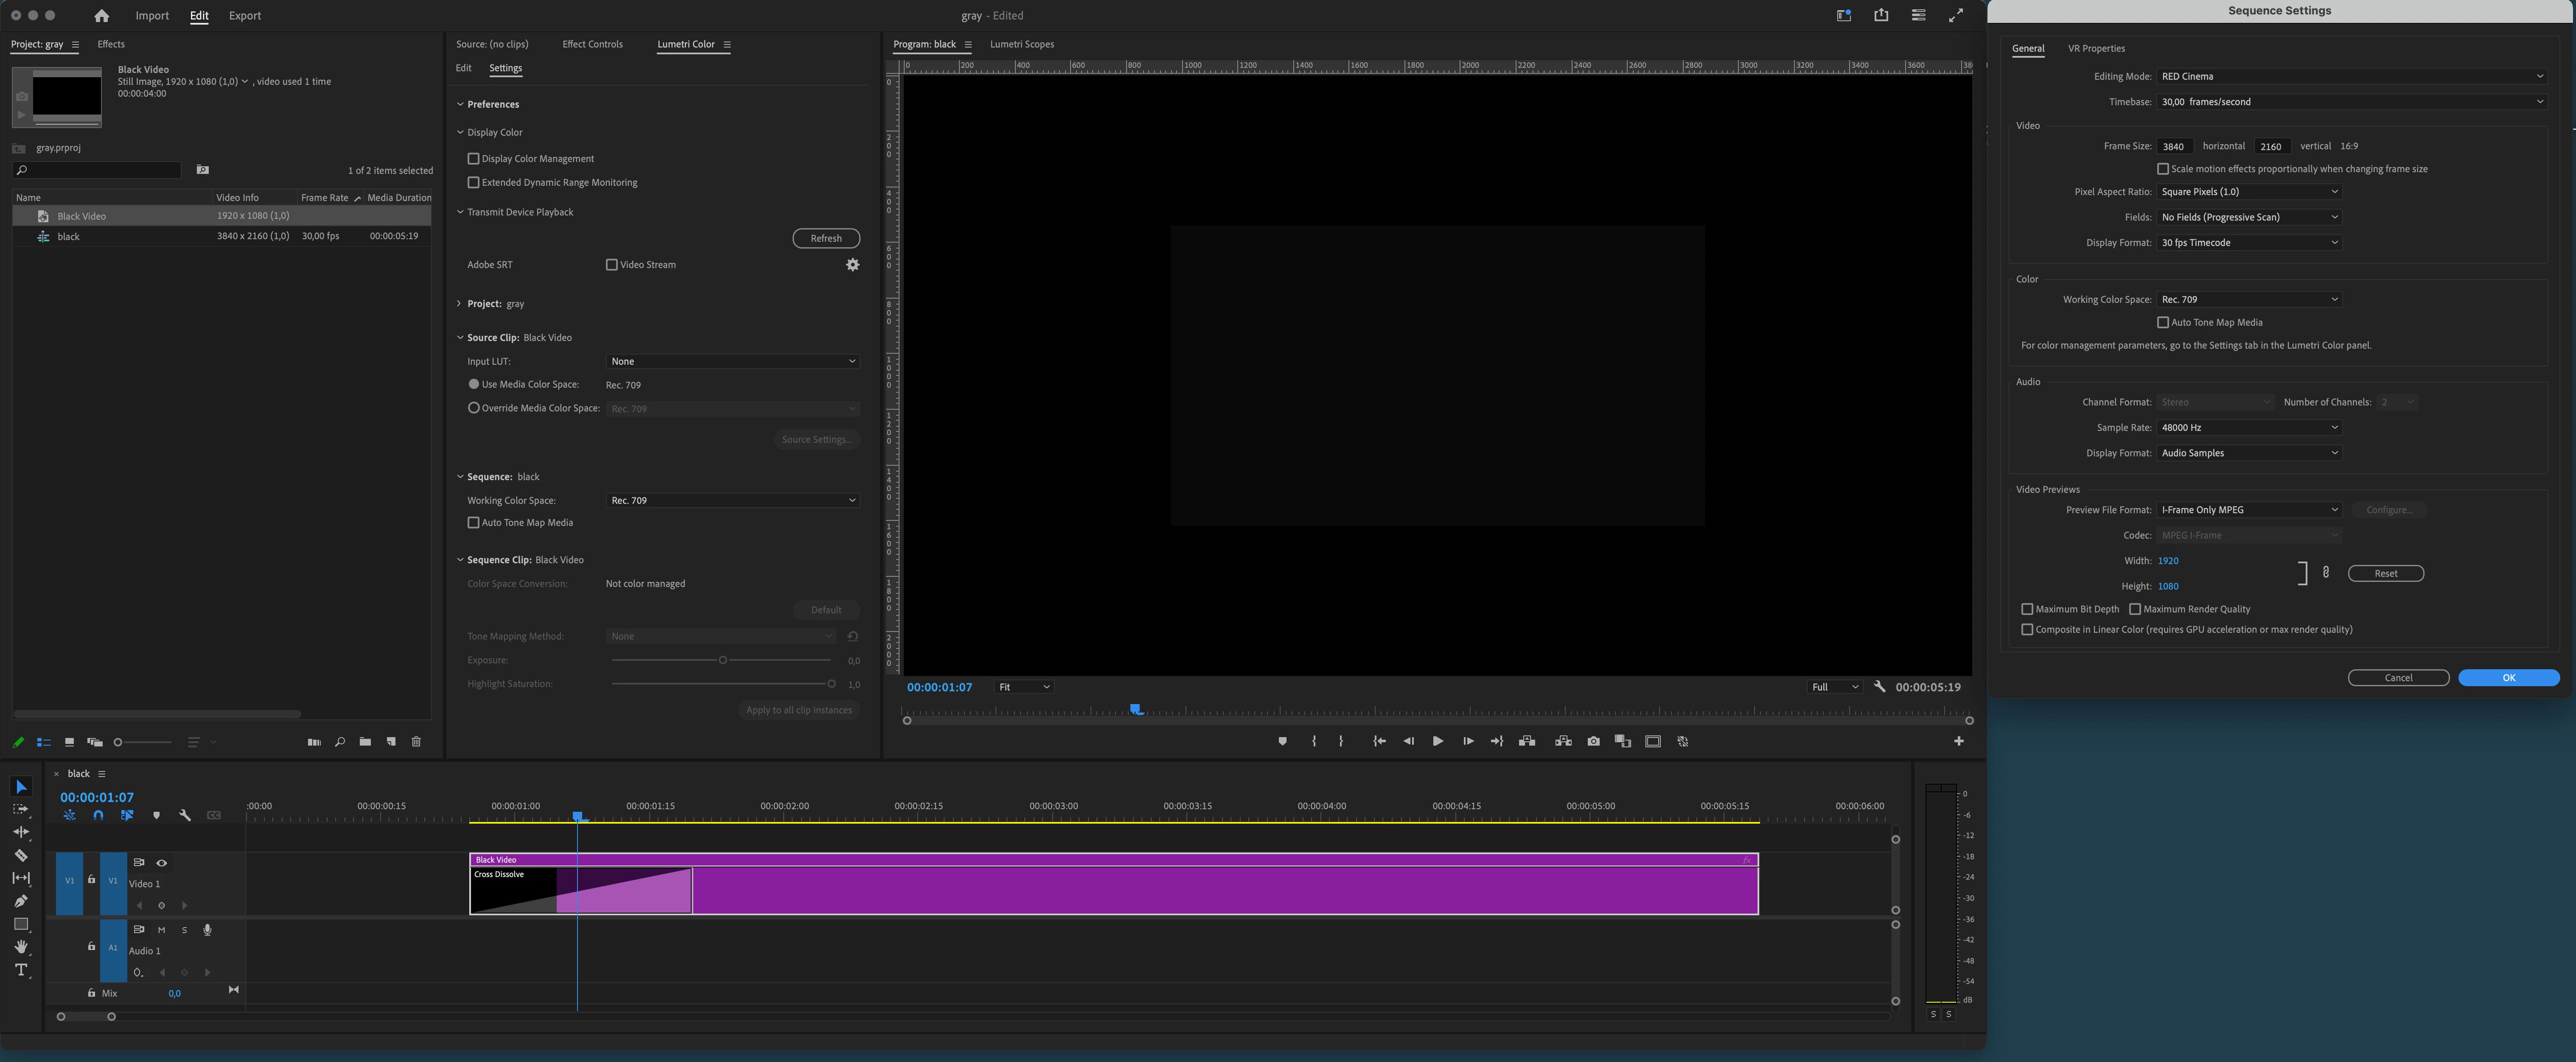
Task: Select the Razor tool in timeline toolbar
Action: pos(21,856)
